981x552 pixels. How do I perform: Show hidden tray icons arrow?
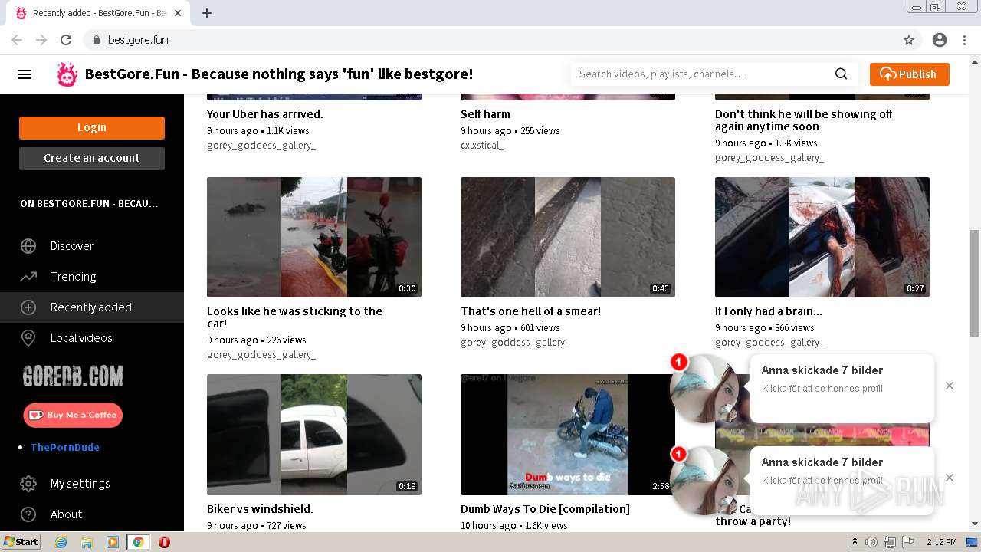pyautogui.click(x=855, y=542)
